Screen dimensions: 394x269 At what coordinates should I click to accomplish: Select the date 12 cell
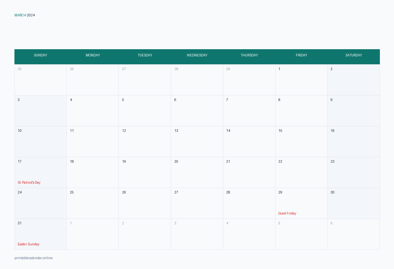click(x=145, y=142)
